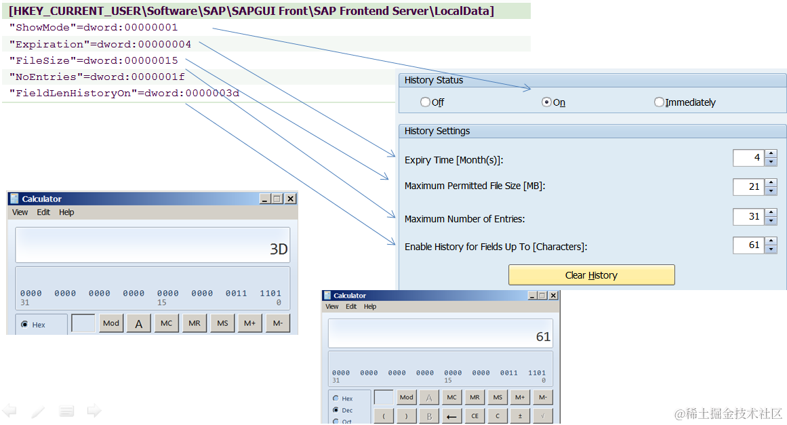Click the "FieldLenHistoryOn"=dword:0000003d registry line
This screenshot has height=425, width=787.
pyautogui.click(x=124, y=94)
